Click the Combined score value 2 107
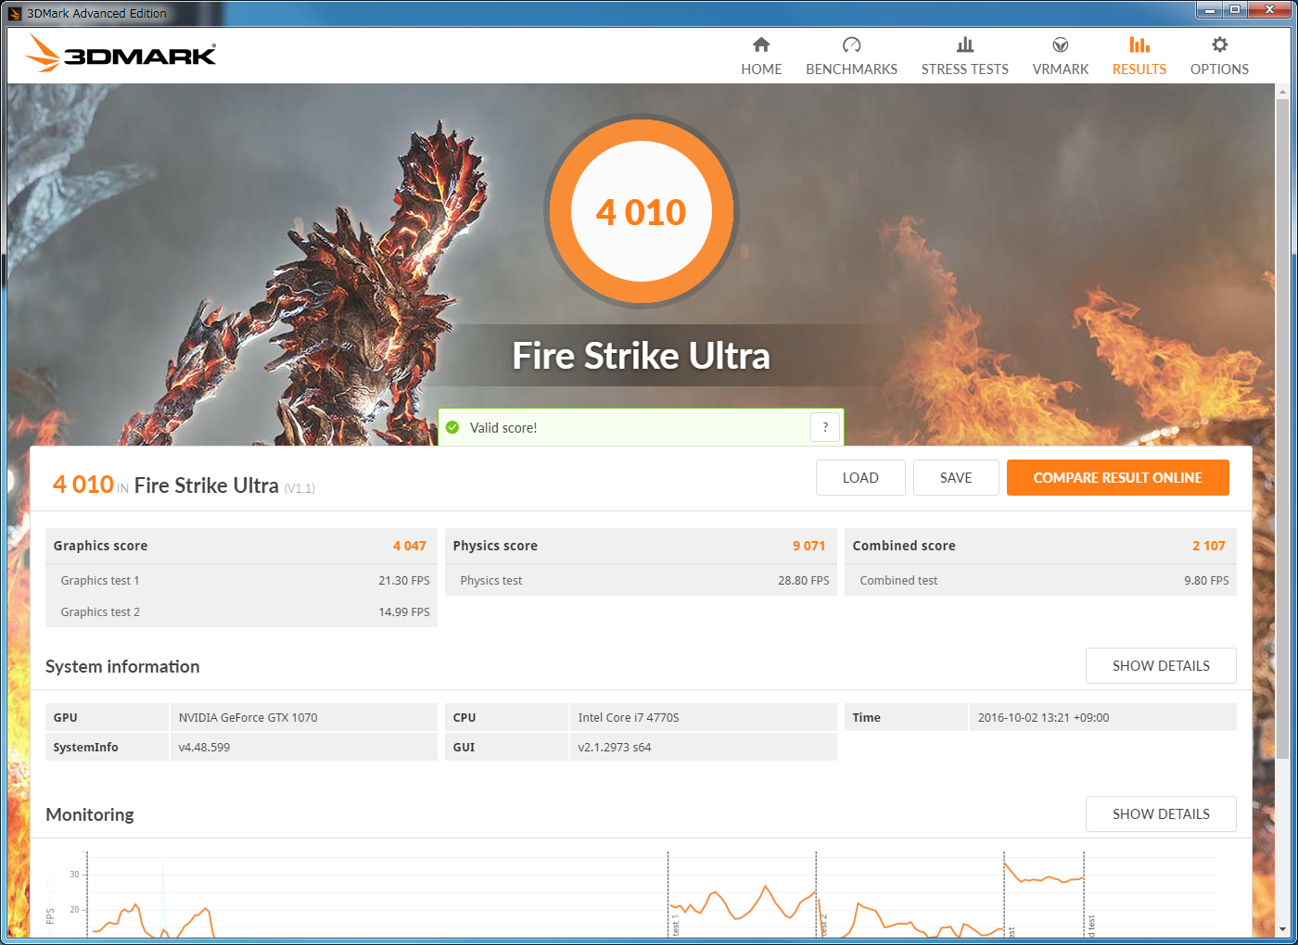1298x945 pixels. [1209, 546]
